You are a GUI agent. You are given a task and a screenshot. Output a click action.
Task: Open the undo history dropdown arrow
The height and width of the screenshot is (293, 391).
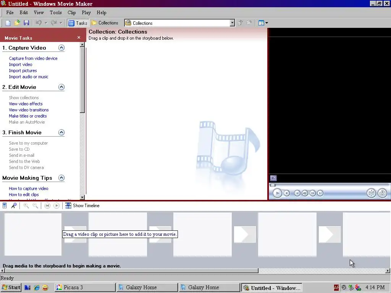tap(46, 23)
